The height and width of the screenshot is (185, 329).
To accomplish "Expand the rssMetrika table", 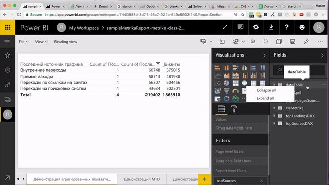I will (274, 108).
